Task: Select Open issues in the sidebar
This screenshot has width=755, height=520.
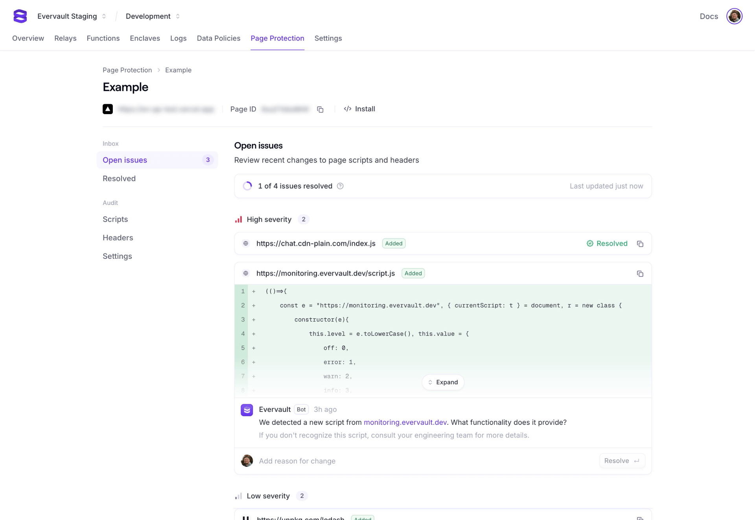Action: (157, 160)
